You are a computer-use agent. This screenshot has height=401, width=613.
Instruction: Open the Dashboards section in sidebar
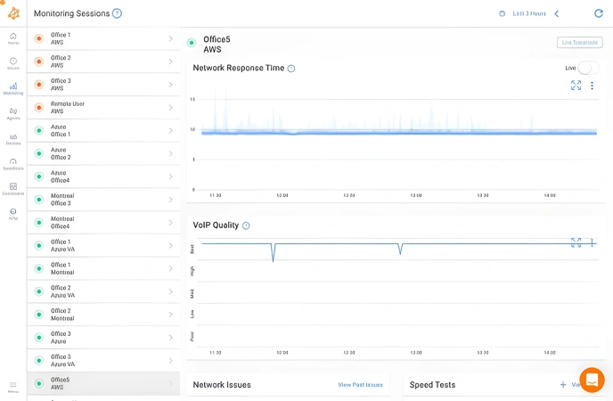(x=13, y=189)
